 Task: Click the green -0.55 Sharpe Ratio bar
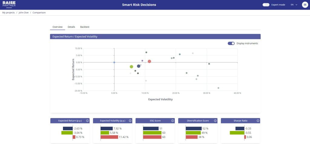[x=237, y=133]
